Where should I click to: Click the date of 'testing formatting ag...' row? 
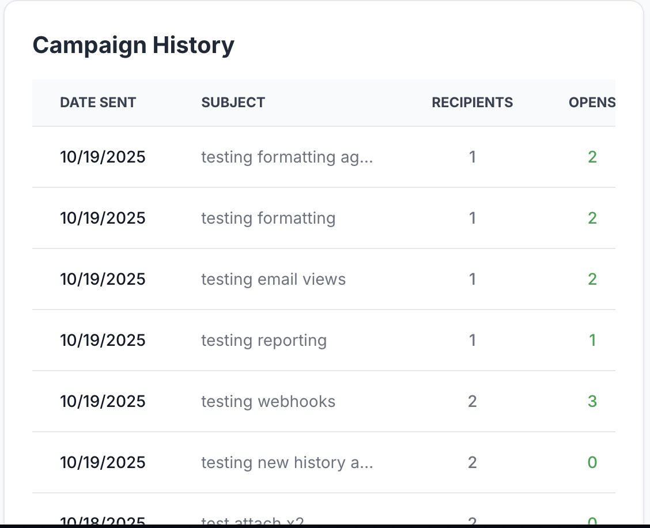[x=103, y=157]
